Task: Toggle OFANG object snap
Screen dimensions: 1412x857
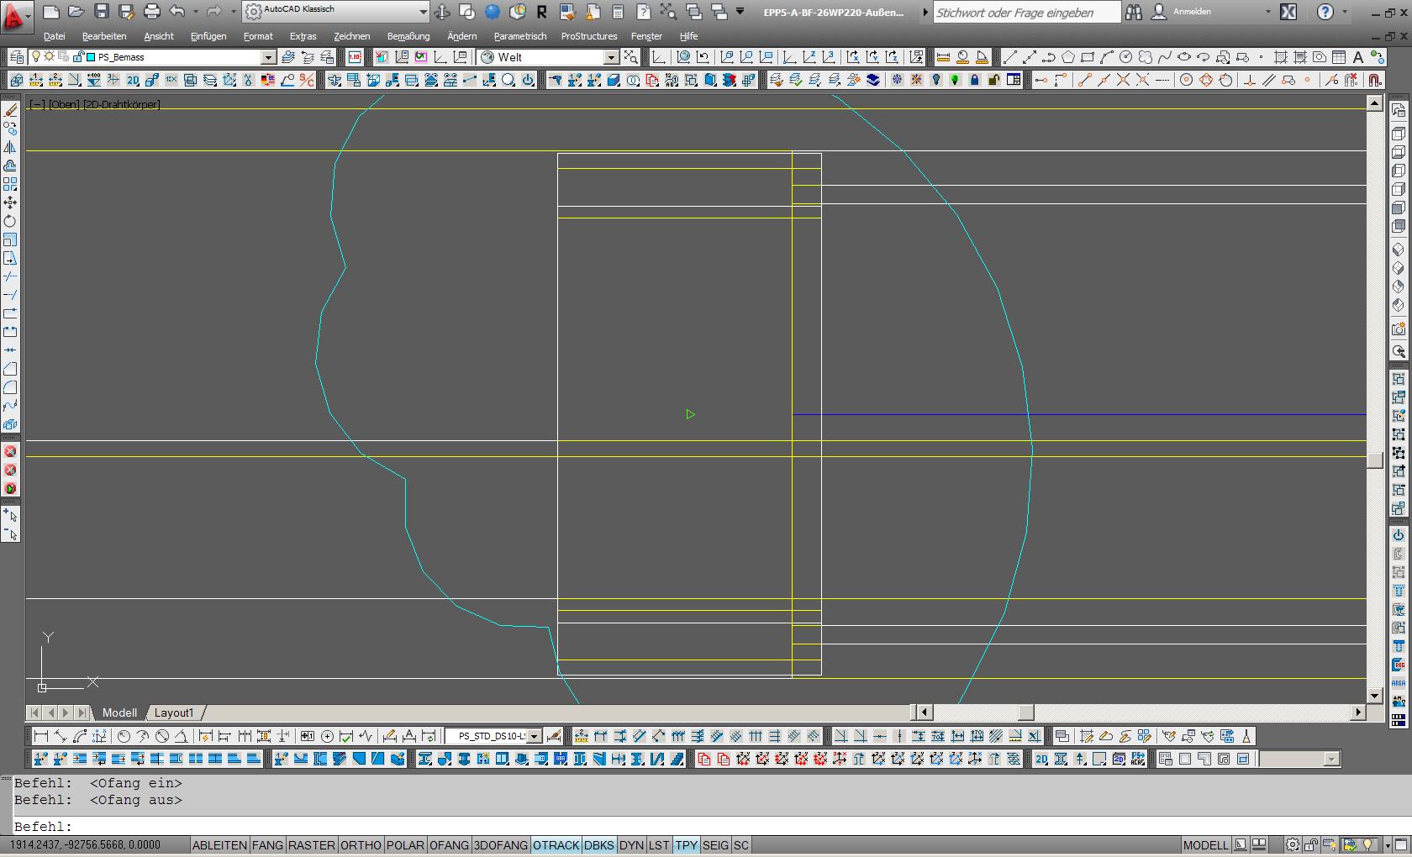Action: [x=449, y=845]
